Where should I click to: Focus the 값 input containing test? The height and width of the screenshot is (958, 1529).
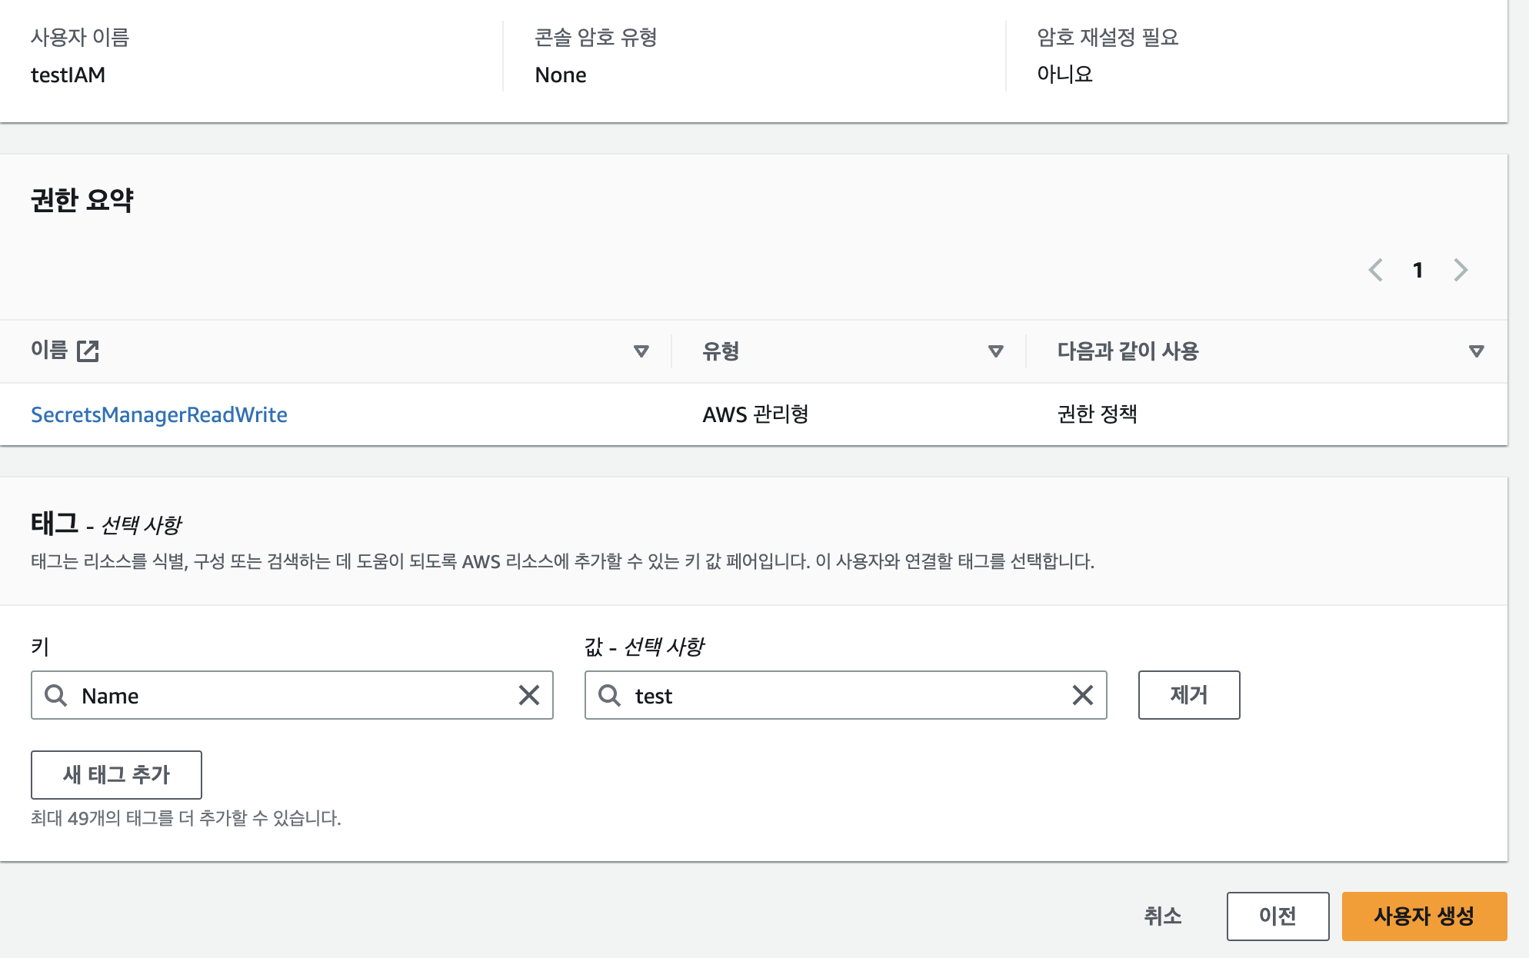tap(846, 695)
